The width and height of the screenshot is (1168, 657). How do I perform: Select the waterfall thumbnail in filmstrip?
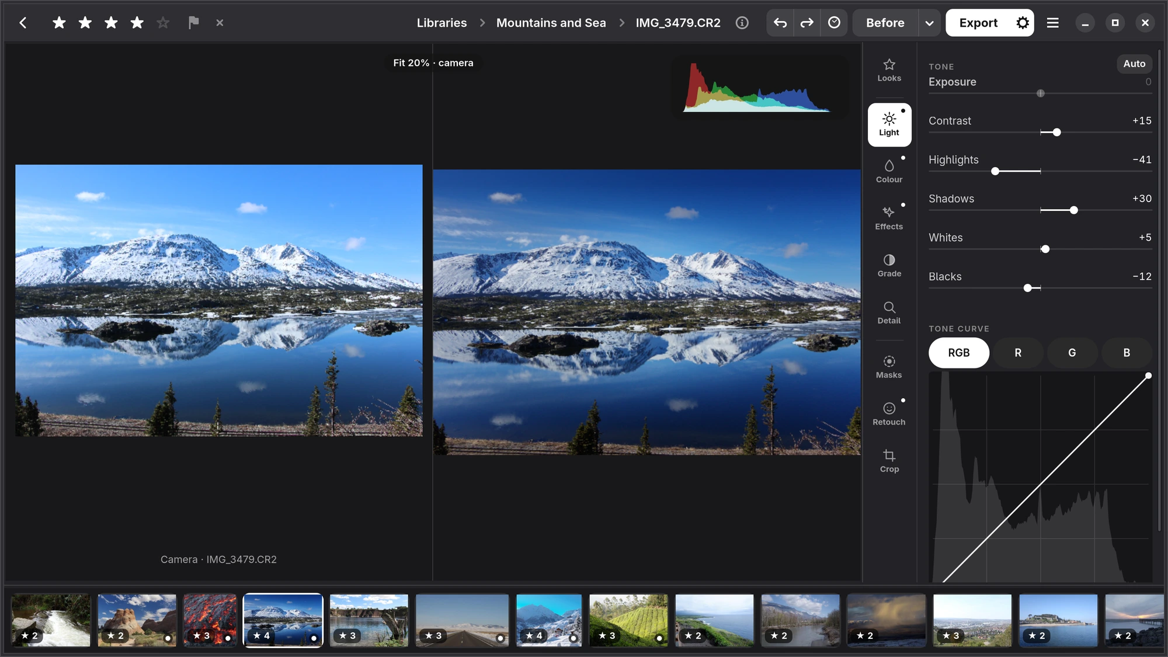[x=51, y=620]
